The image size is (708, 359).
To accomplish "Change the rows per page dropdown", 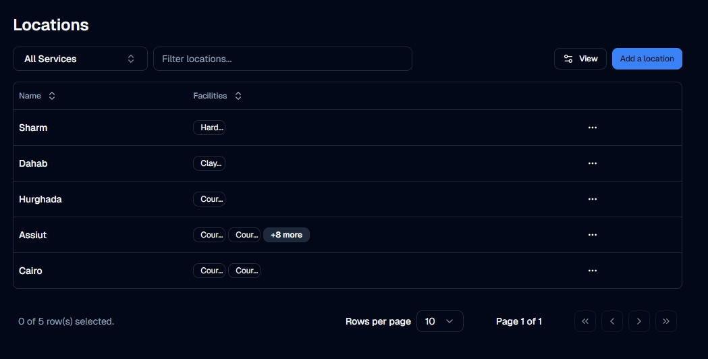I will point(439,321).
